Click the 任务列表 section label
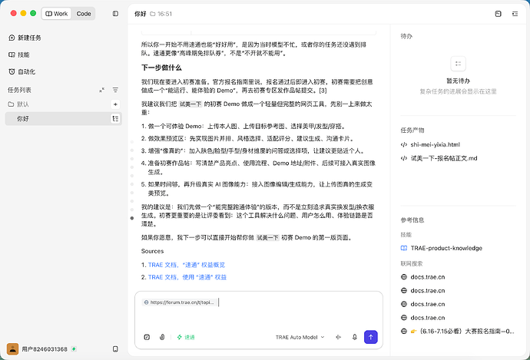Image resolution: width=530 pixels, height=360 pixels. click(x=20, y=90)
